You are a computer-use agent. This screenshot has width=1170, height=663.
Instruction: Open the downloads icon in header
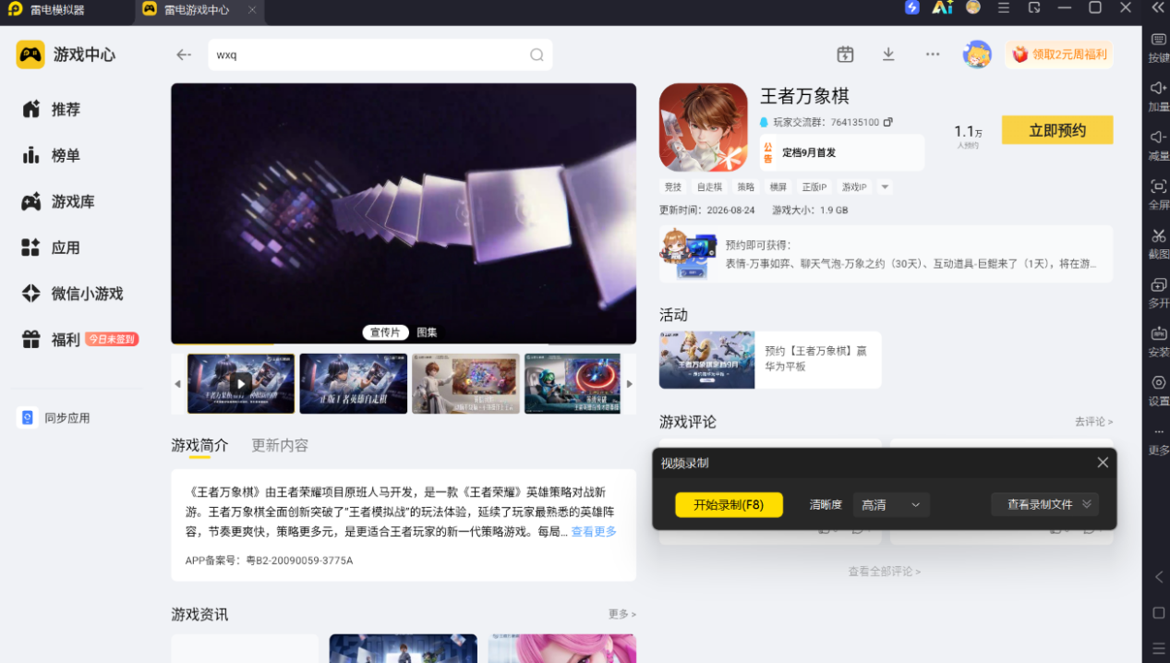[x=888, y=54]
